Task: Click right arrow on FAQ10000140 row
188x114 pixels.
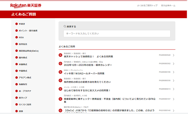Action: (x=174, y=111)
